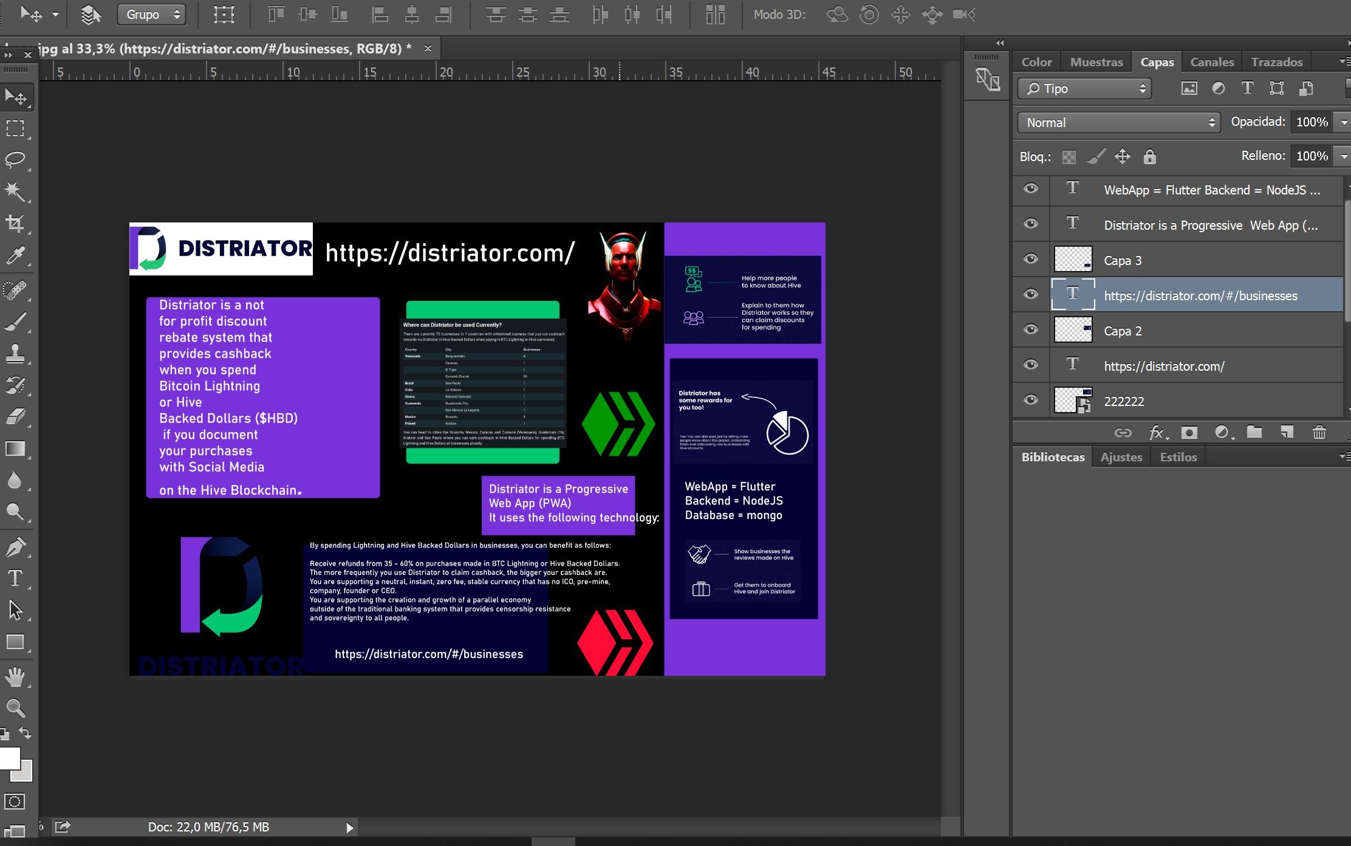Open the Tipo layer filter dropdown
This screenshot has height=846, width=1351.
pyautogui.click(x=1085, y=89)
